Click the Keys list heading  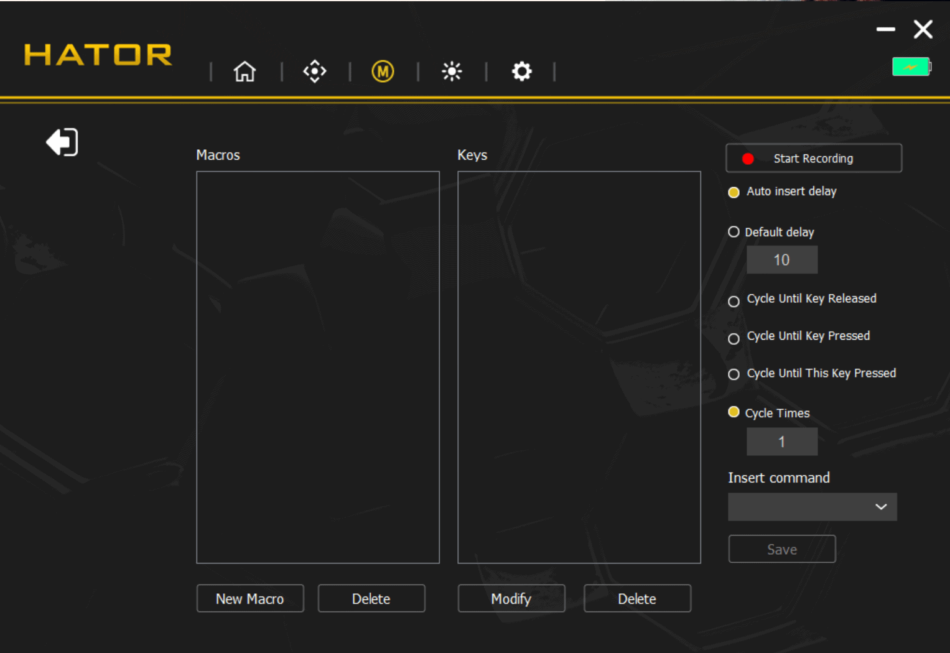pyautogui.click(x=472, y=155)
